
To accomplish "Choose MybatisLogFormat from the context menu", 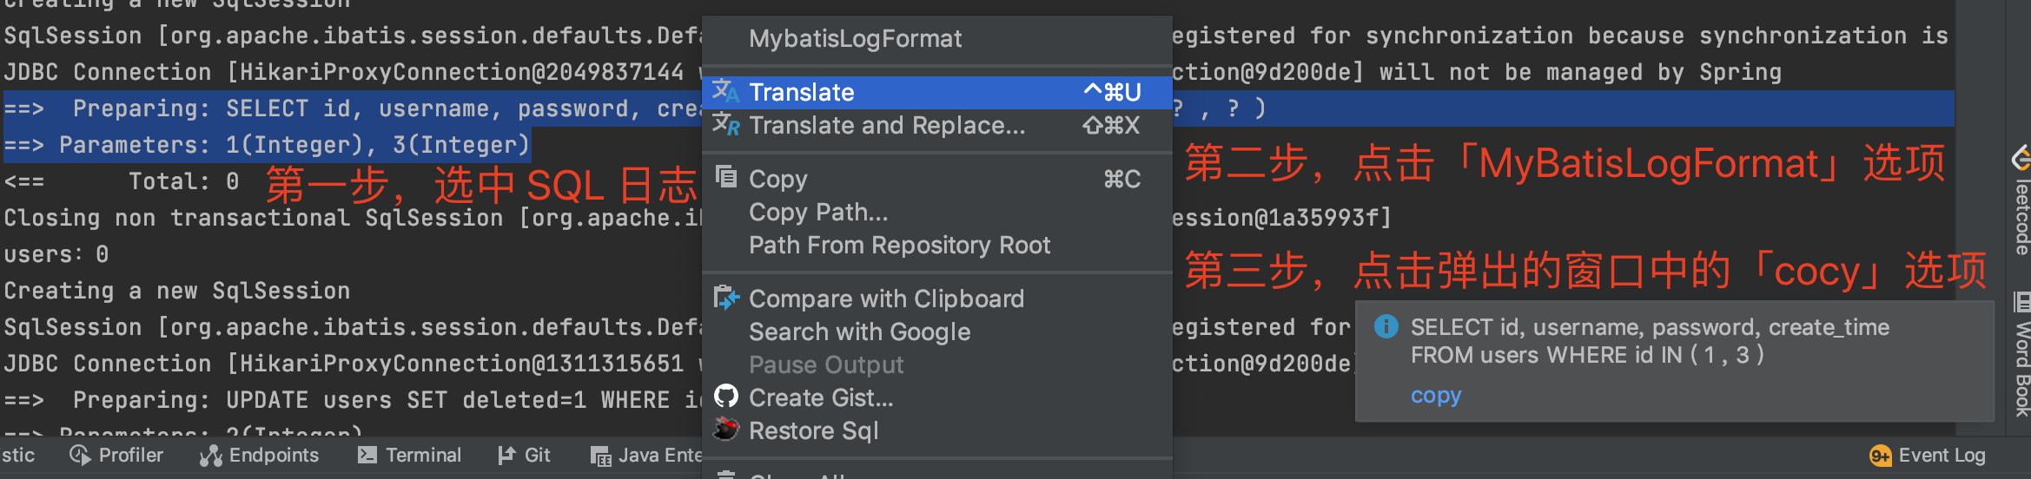I will (855, 38).
